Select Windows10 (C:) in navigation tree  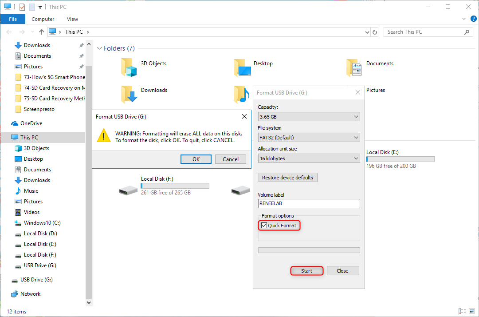(x=42, y=223)
